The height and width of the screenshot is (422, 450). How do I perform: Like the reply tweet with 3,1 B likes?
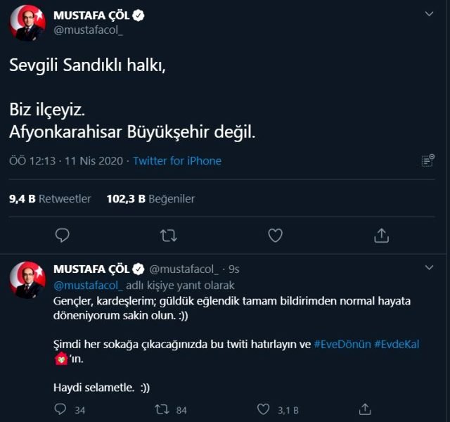pyautogui.click(x=264, y=409)
